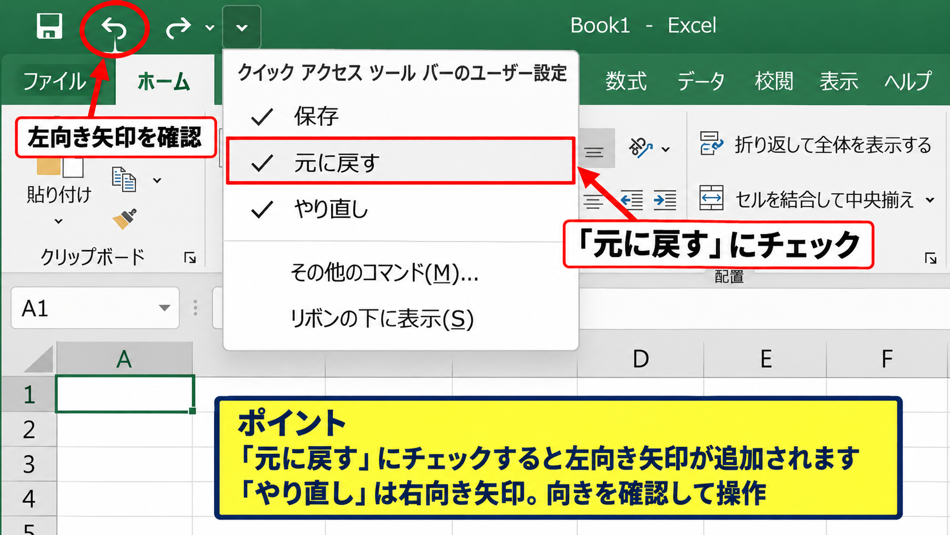Screen dimensions: 950x535
Task: Click cell A1 in the worksheet
Action: pos(125,393)
